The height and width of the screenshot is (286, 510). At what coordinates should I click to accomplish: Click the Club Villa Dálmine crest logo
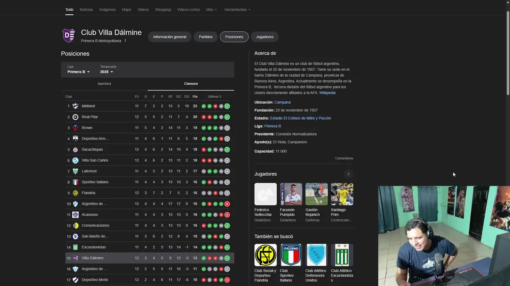[x=69, y=35]
